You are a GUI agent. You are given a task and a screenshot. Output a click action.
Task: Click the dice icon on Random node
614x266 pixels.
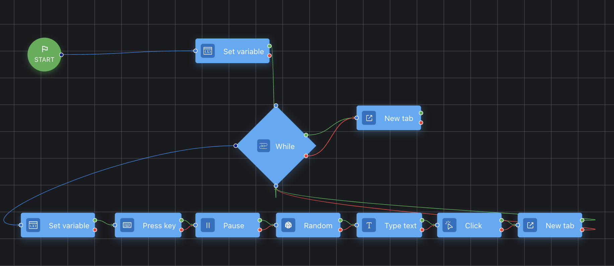(x=288, y=225)
